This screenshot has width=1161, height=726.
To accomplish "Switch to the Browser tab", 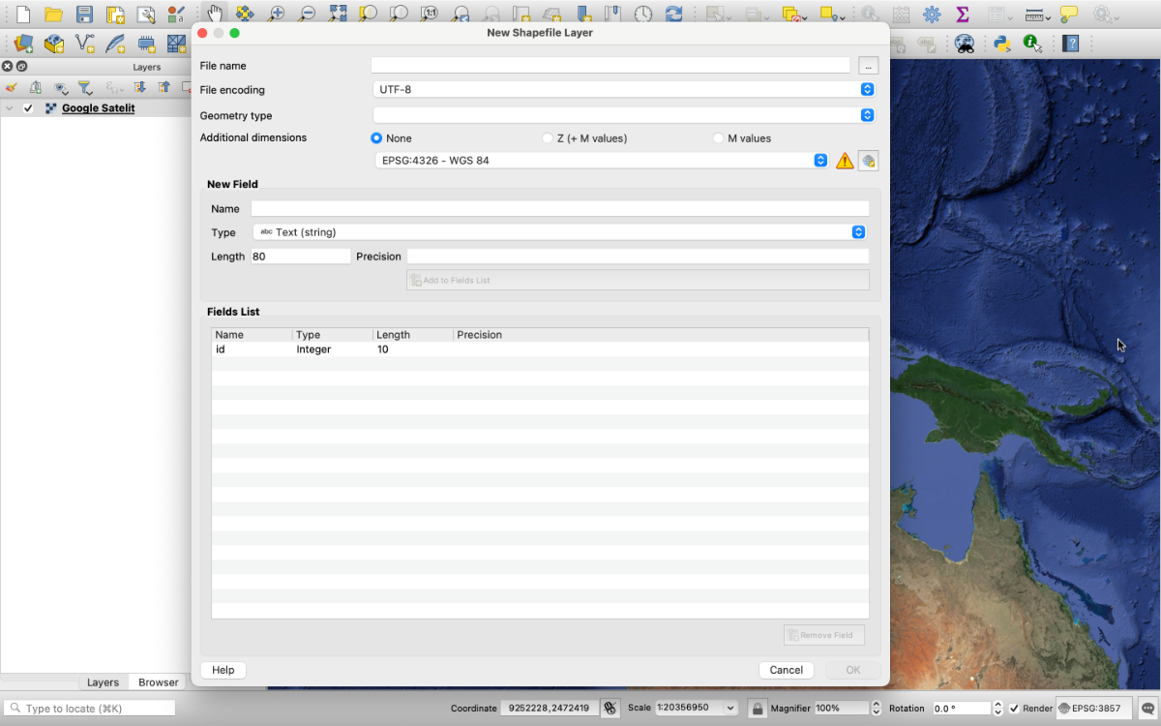I will [x=159, y=682].
